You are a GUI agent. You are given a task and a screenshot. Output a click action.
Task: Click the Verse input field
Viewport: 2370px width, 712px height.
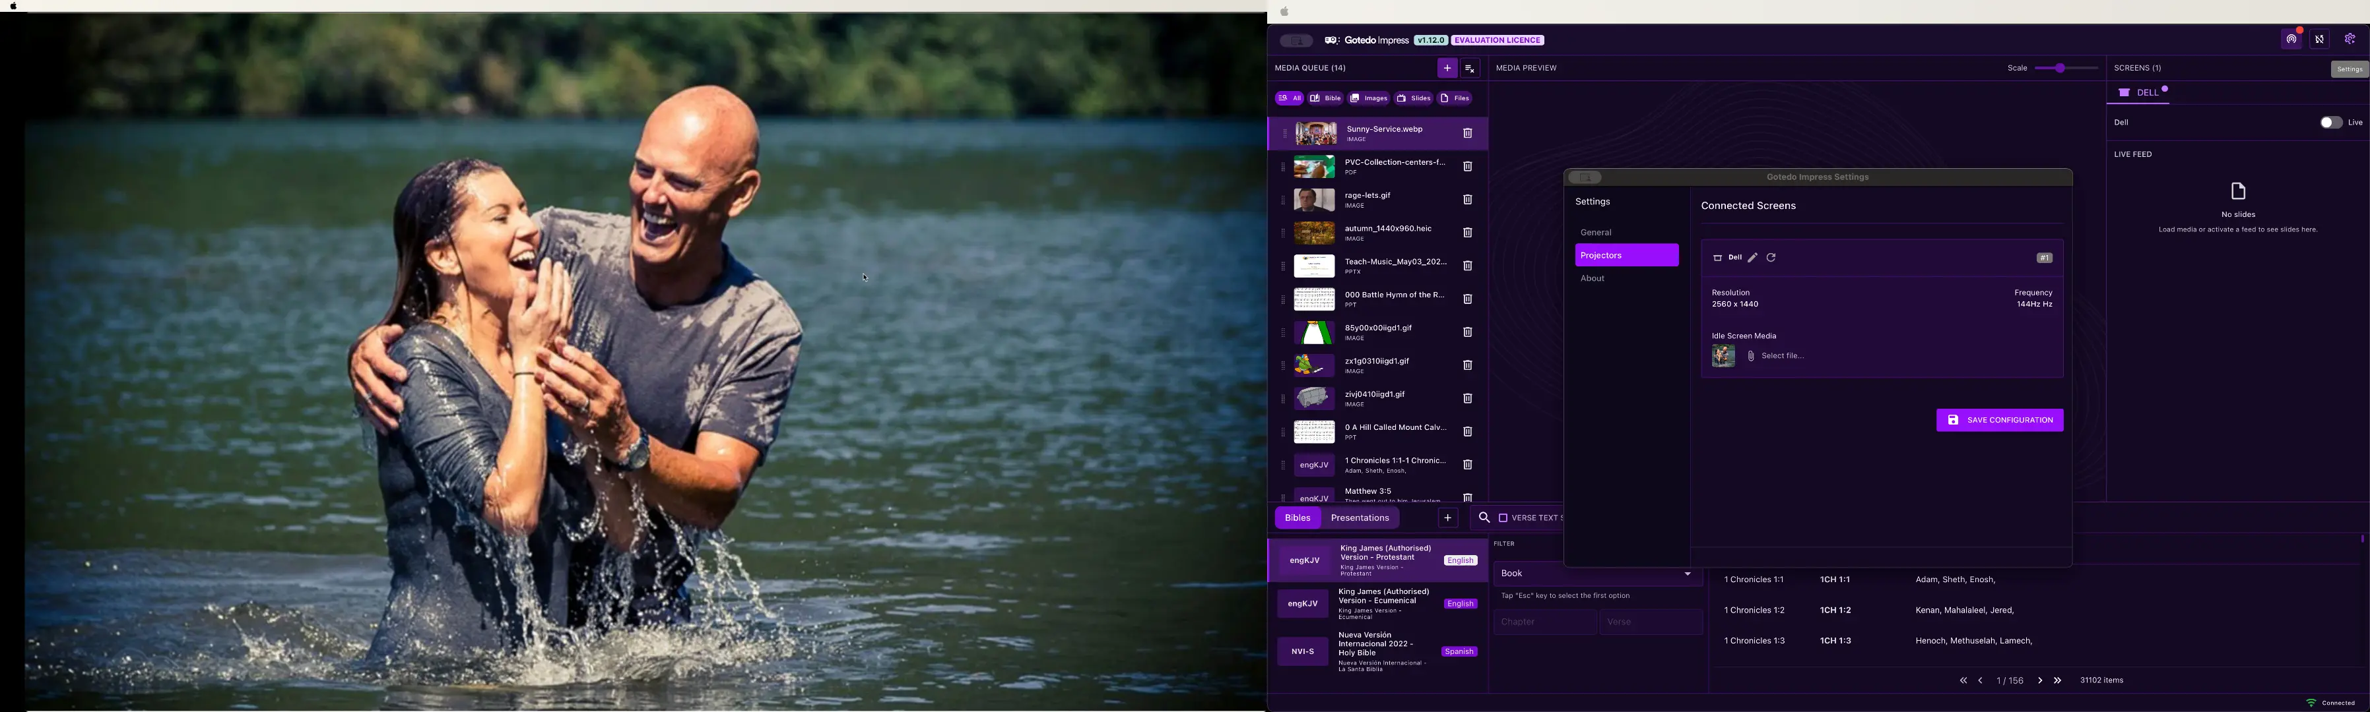click(1651, 623)
